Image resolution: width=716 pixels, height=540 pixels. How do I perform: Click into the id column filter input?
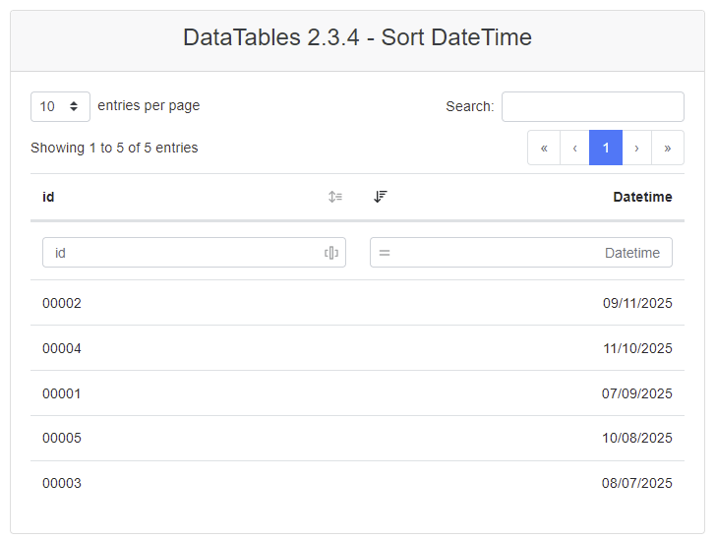(182, 253)
